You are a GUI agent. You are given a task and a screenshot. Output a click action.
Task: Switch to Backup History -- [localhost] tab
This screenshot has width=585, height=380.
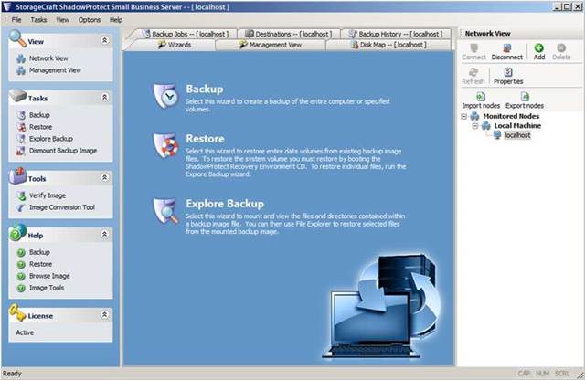[x=396, y=34]
